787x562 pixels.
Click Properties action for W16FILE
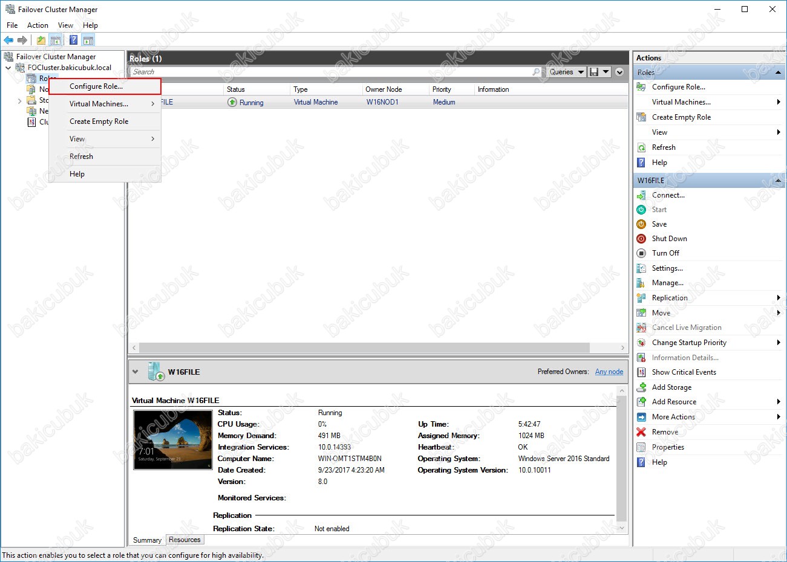click(x=668, y=447)
